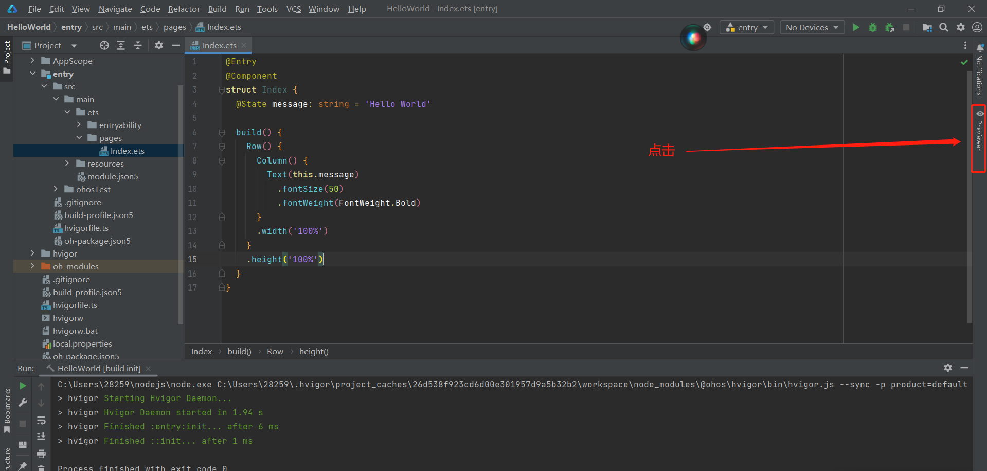Image resolution: width=987 pixels, height=471 pixels.
Task: Click scroll to end icon in Run console
Action: pos(41,437)
